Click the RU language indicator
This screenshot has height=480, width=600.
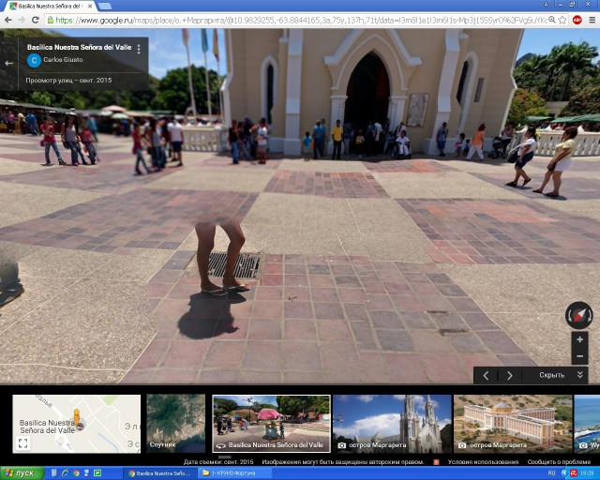pos(552,473)
